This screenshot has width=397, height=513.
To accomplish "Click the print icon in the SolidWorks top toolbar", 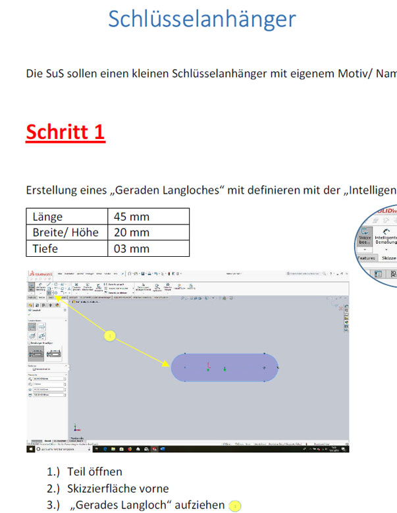I will point(149,273).
